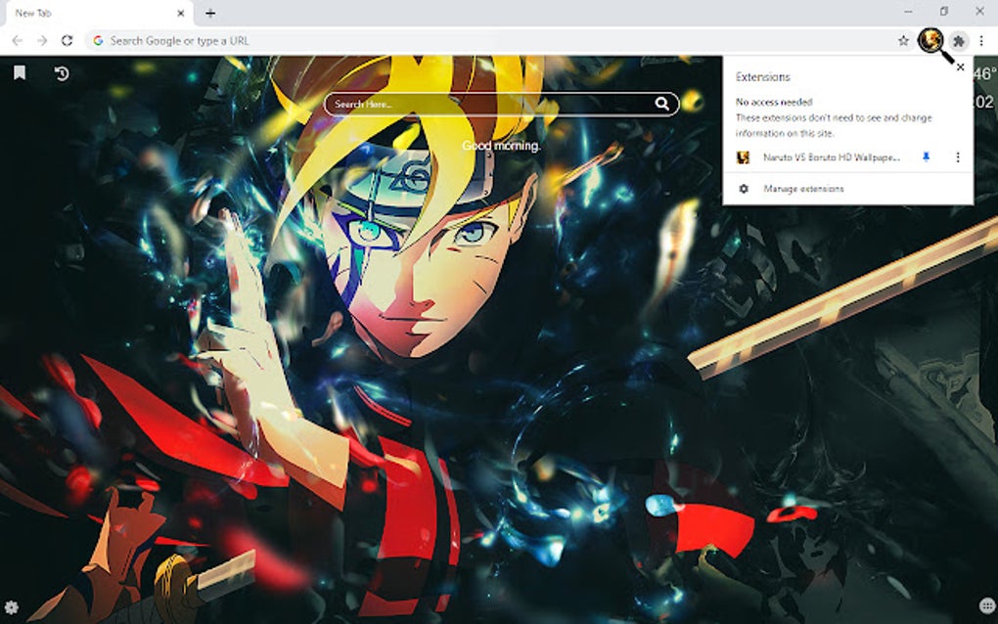Viewport: 998px width, 624px height.
Task: Open apps grid icon at bottom right
Action: pos(987,605)
